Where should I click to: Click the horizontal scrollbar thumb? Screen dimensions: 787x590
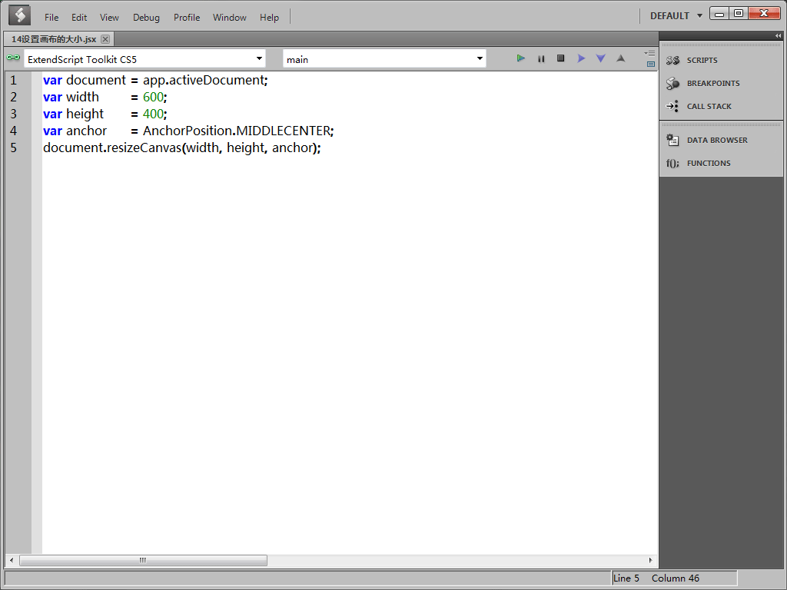[143, 560]
